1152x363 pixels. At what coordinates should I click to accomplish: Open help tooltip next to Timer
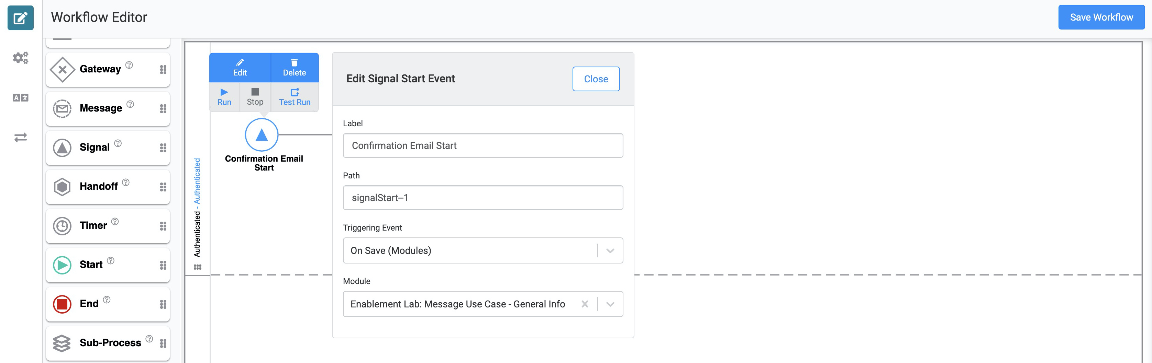[115, 221]
